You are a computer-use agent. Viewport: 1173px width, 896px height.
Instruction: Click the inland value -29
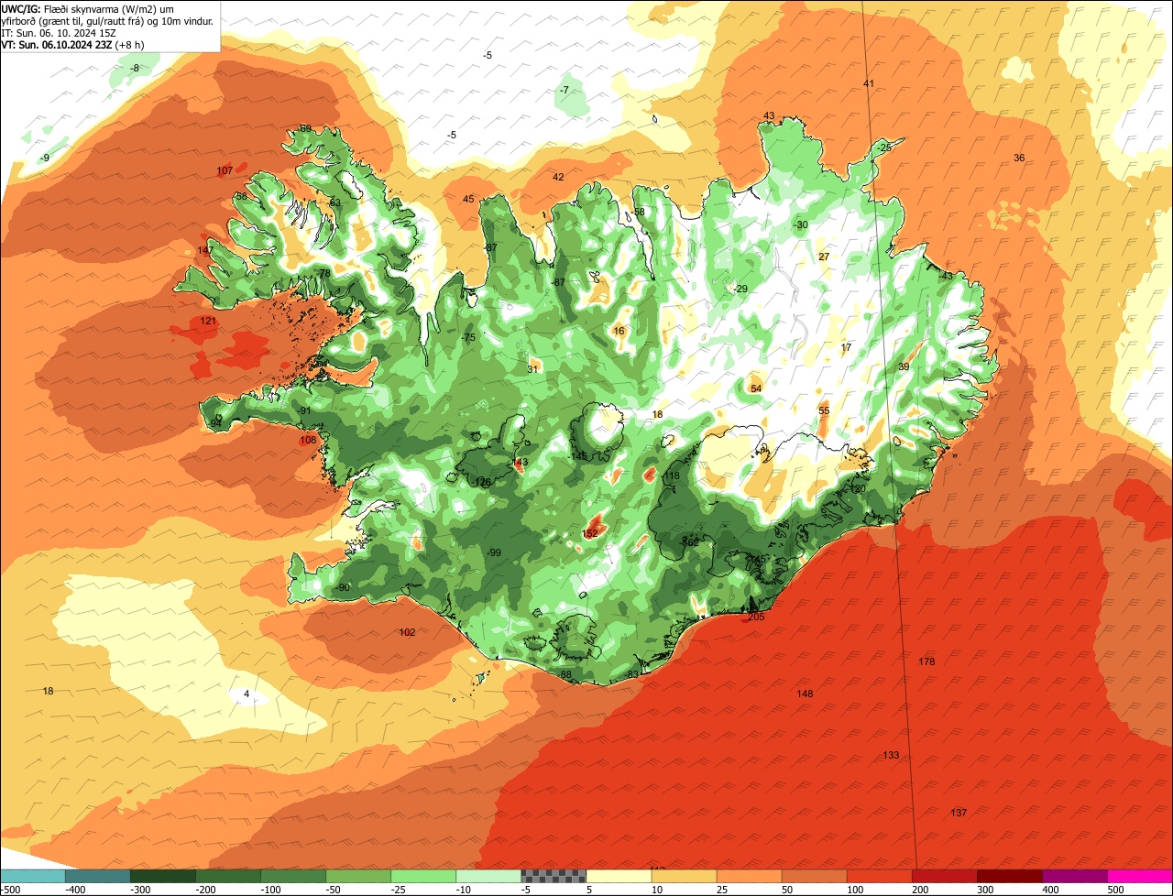(x=740, y=289)
